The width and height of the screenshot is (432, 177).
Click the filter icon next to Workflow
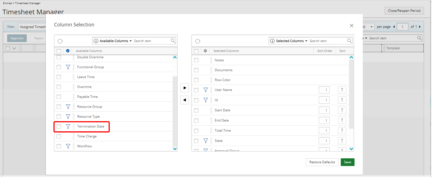pyautogui.click(x=68, y=146)
